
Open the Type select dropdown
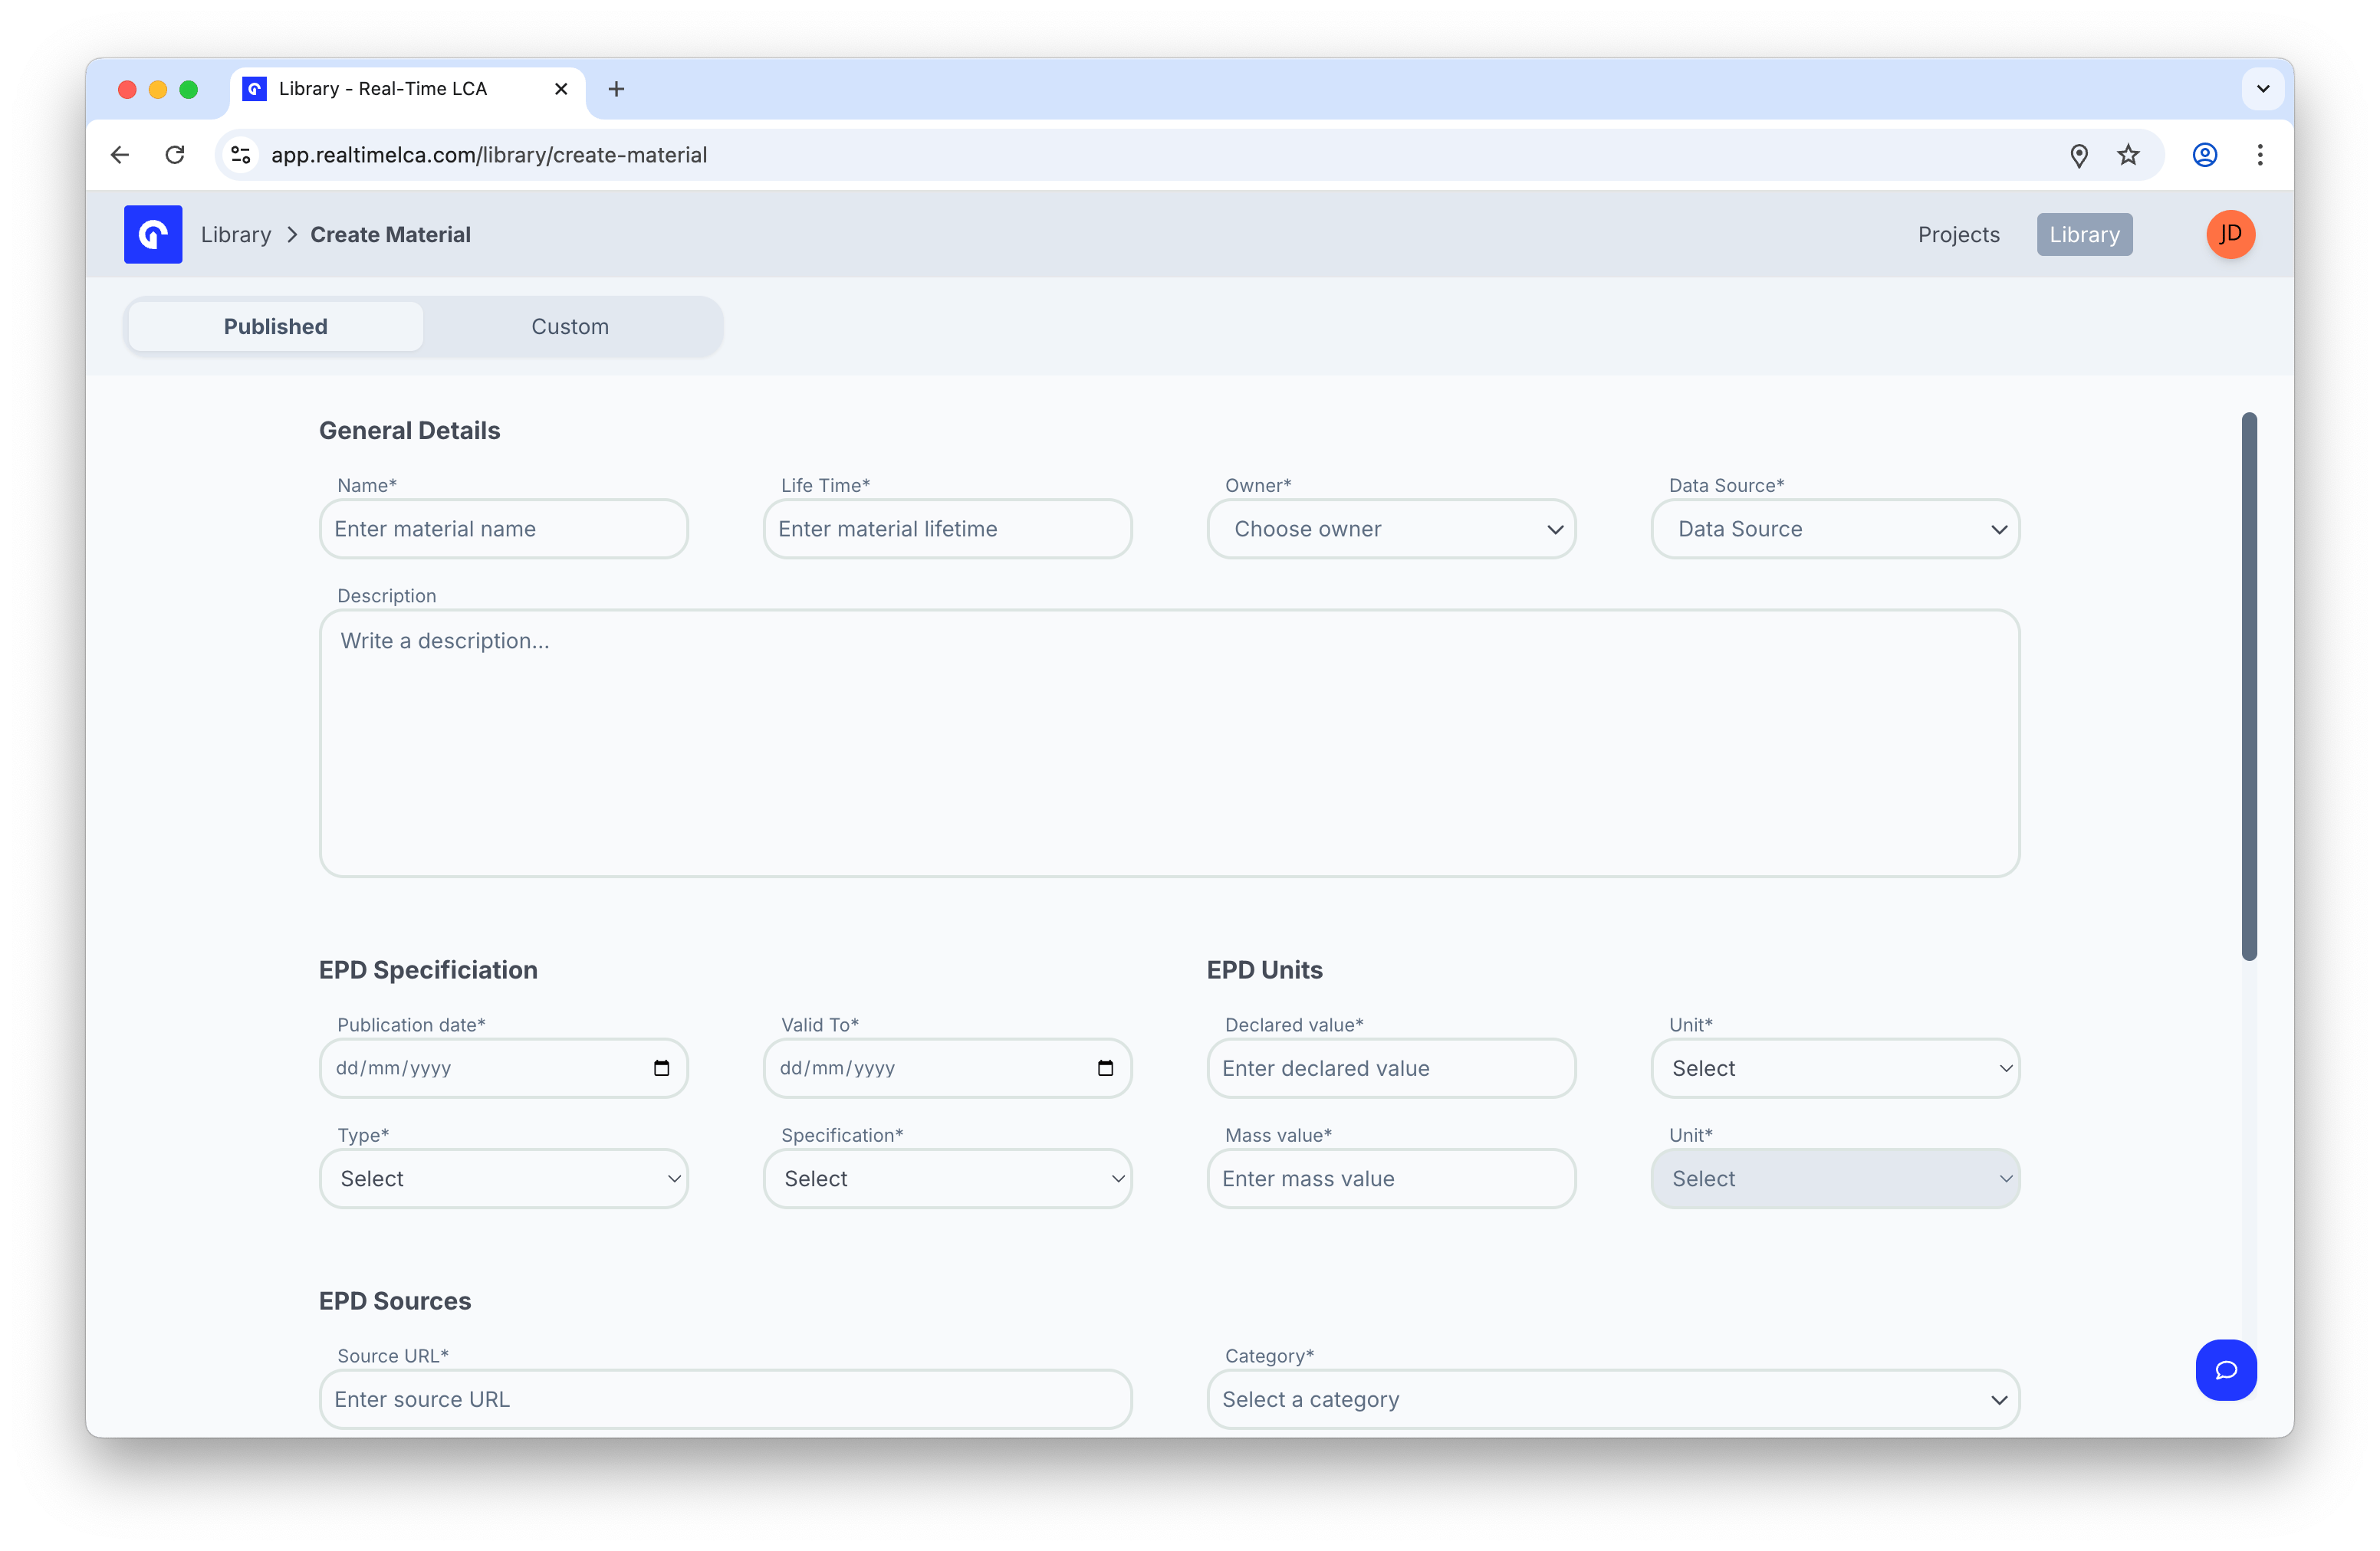pos(503,1179)
